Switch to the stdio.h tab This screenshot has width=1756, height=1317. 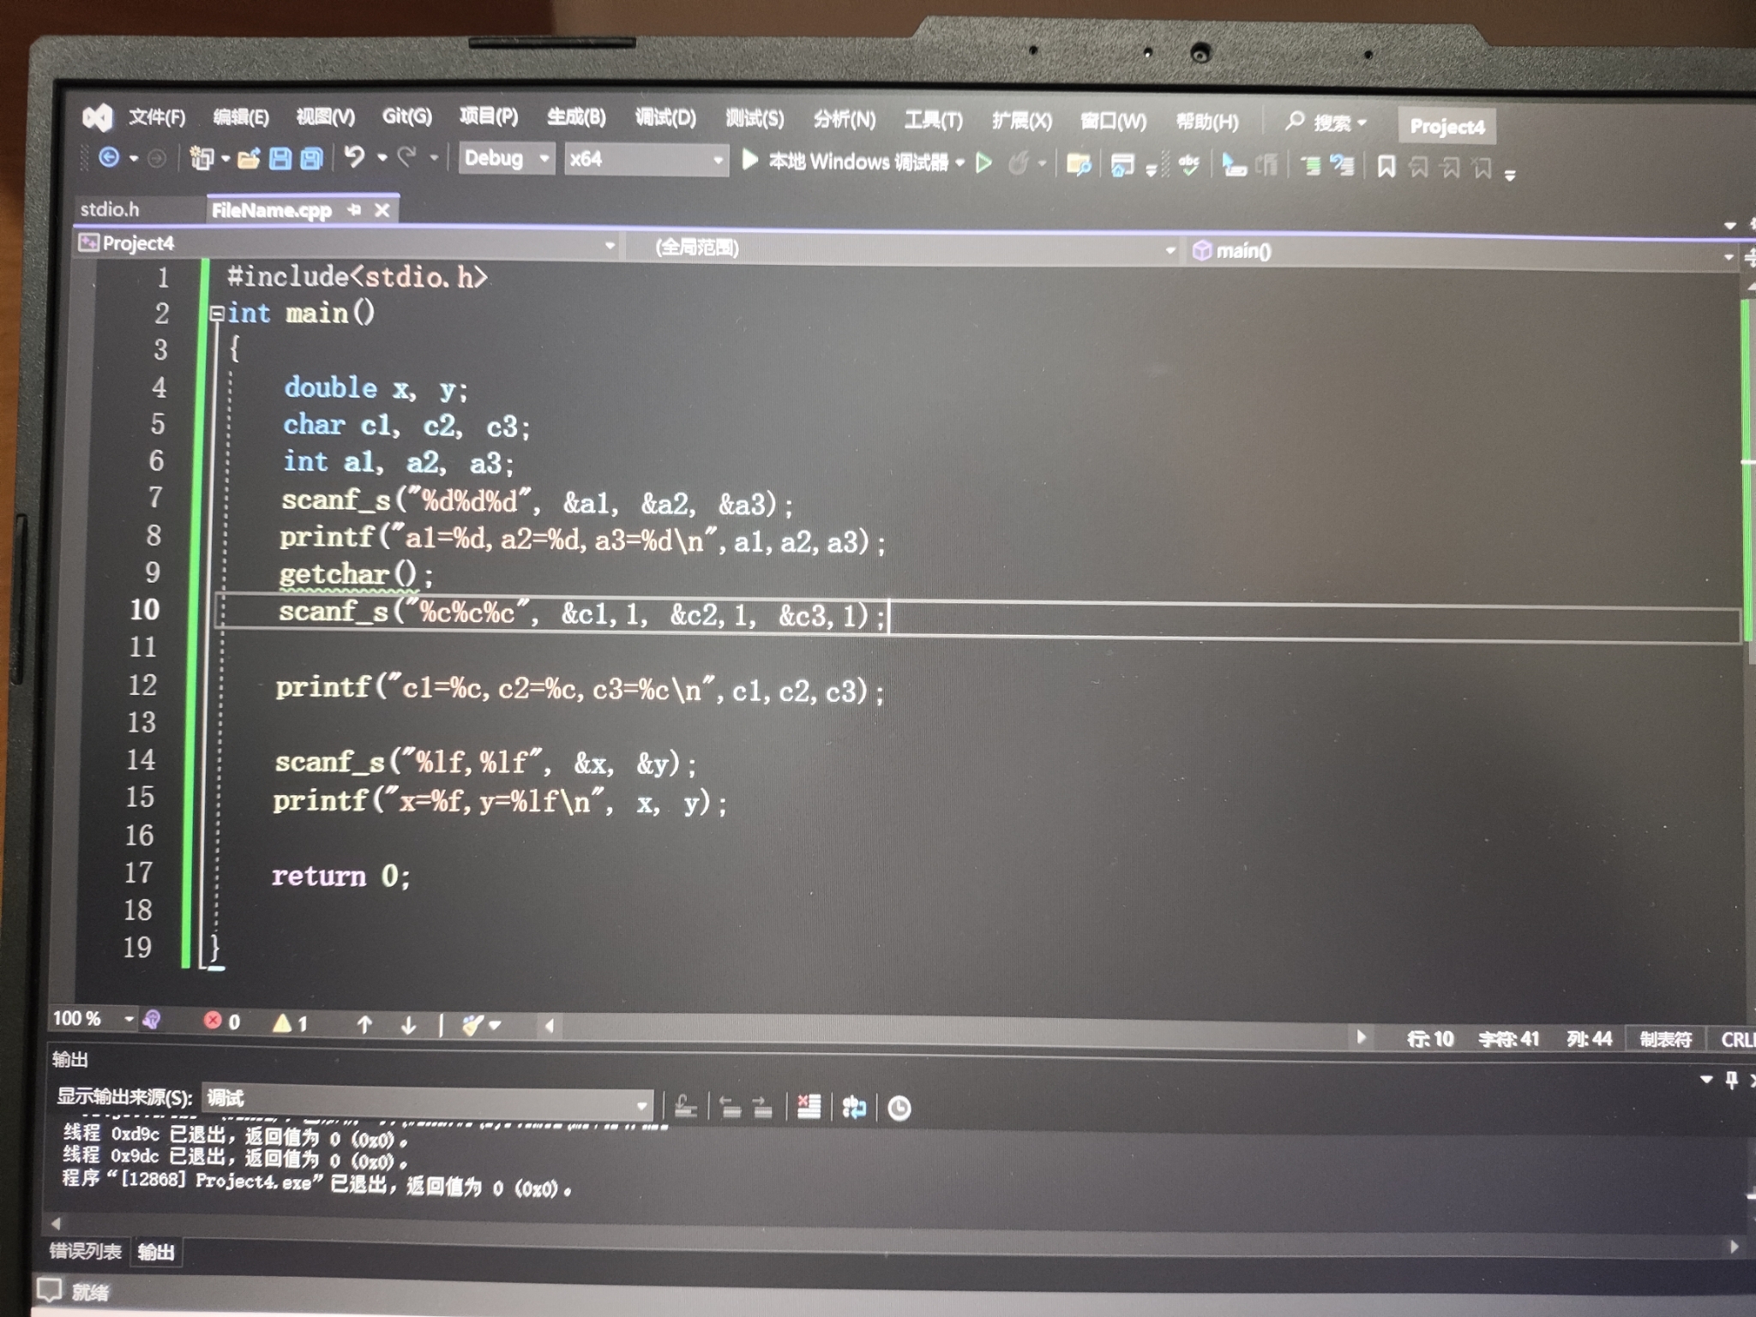(110, 209)
